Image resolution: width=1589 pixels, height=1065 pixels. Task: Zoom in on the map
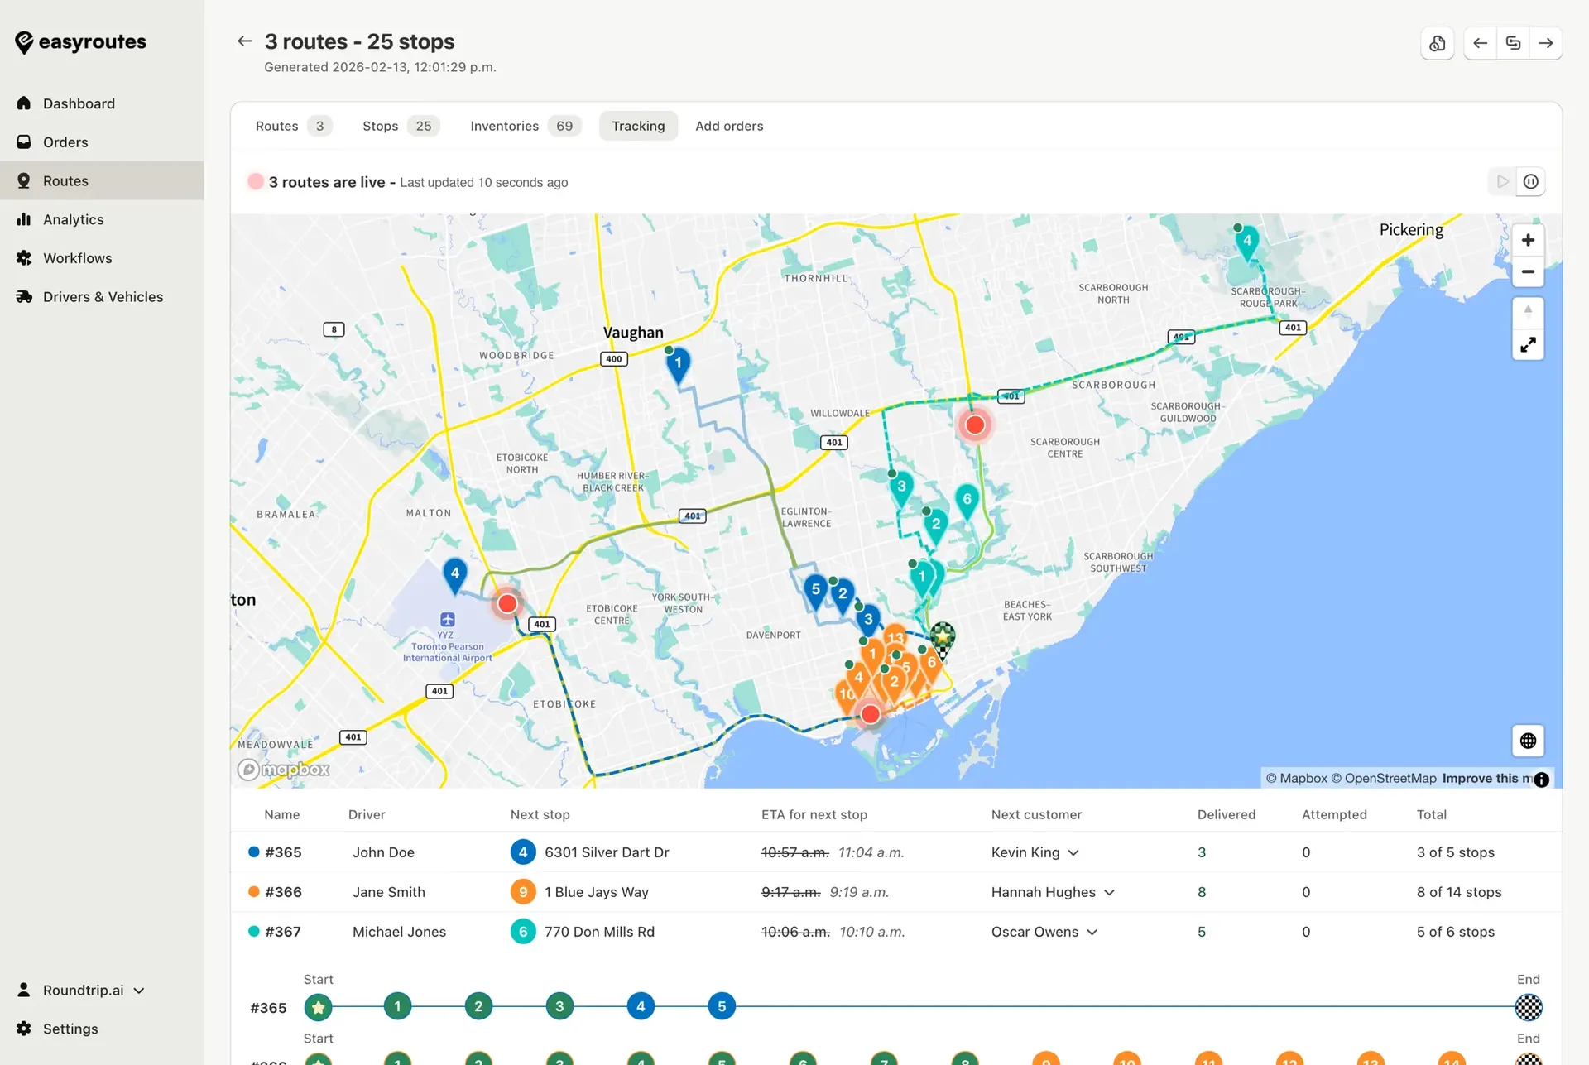(1528, 240)
